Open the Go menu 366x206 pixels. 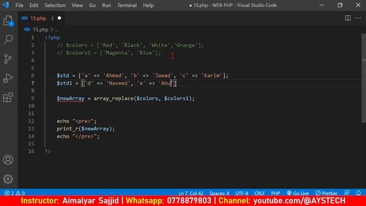pos(92,5)
